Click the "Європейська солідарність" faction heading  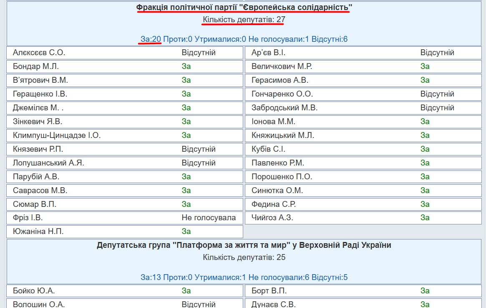pyautogui.click(x=244, y=7)
